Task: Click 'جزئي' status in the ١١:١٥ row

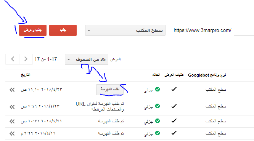Action: click(x=148, y=90)
